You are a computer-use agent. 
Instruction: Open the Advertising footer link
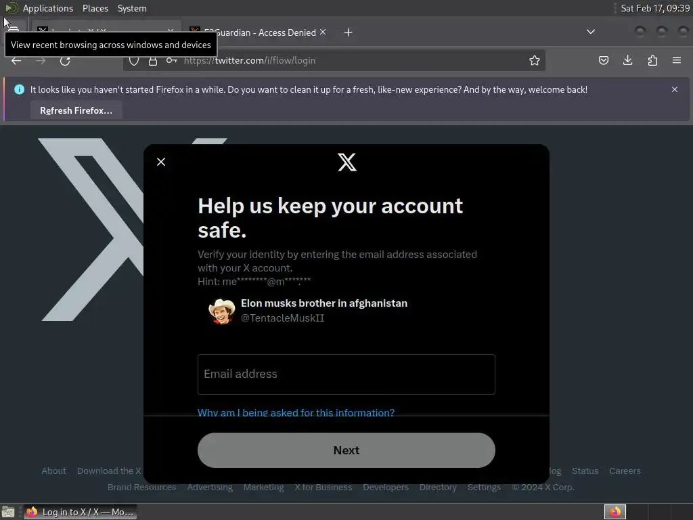click(210, 487)
